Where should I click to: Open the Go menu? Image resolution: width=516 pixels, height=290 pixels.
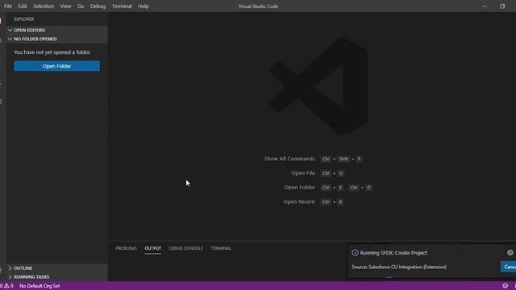[x=81, y=6]
